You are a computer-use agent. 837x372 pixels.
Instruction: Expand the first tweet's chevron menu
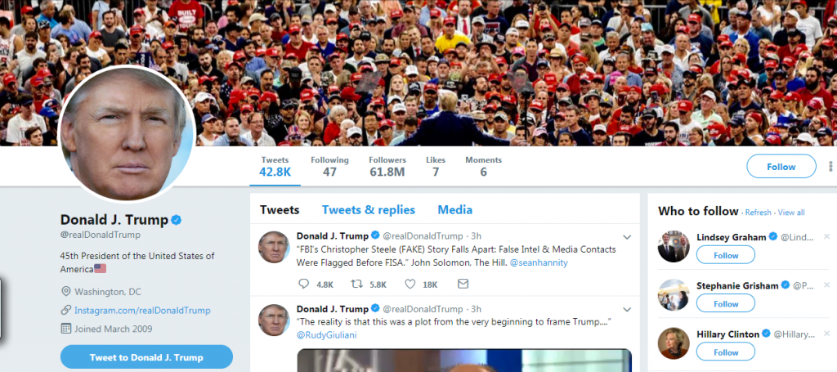coord(627,237)
